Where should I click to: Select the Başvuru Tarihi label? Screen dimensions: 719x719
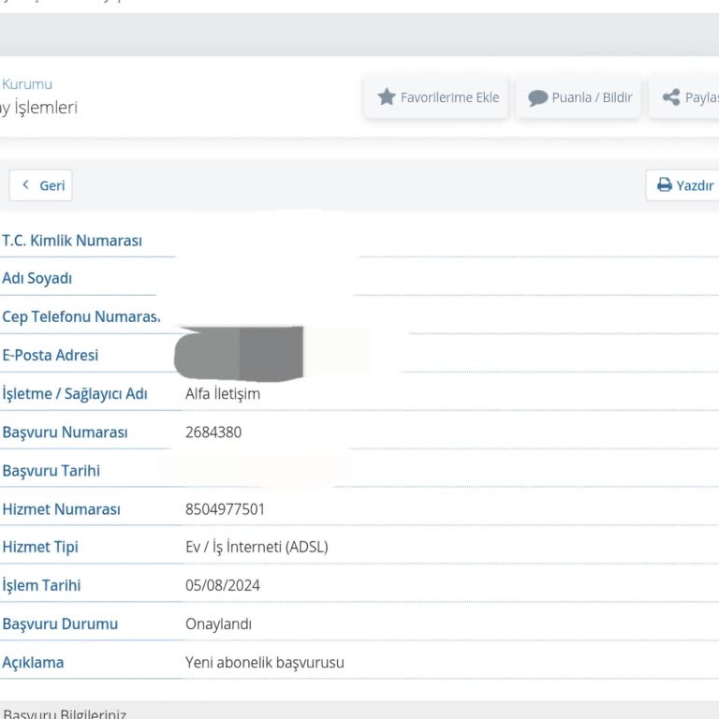tap(51, 471)
